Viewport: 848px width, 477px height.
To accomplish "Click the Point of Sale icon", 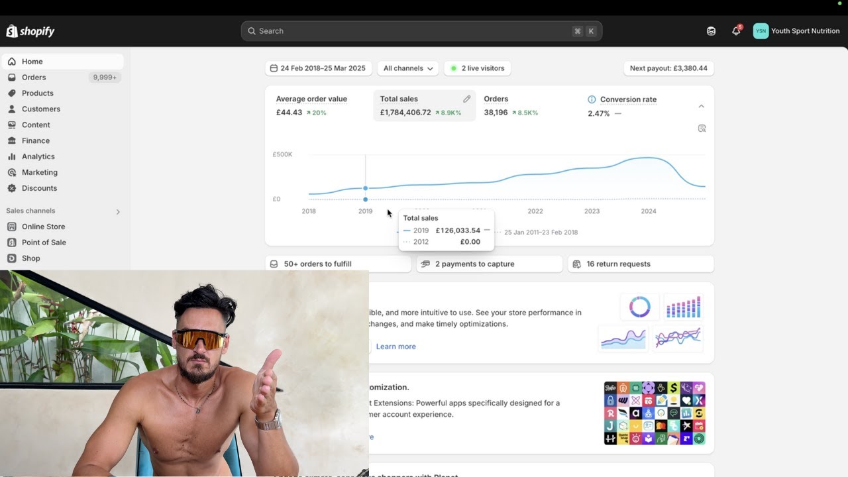I will click(12, 242).
